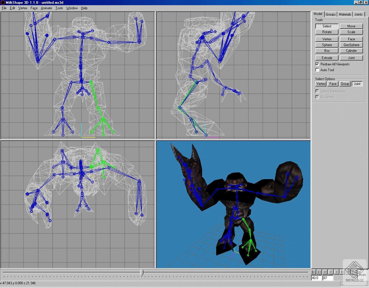369x288 pixels.
Task: Activate the Extrude tool
Action: [x=326, y=58]
